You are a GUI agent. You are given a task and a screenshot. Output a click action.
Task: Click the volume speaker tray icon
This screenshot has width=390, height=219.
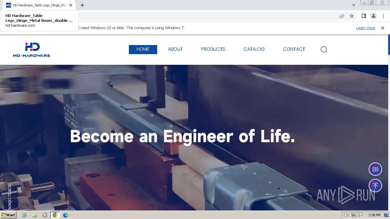(x=346, y=215)
